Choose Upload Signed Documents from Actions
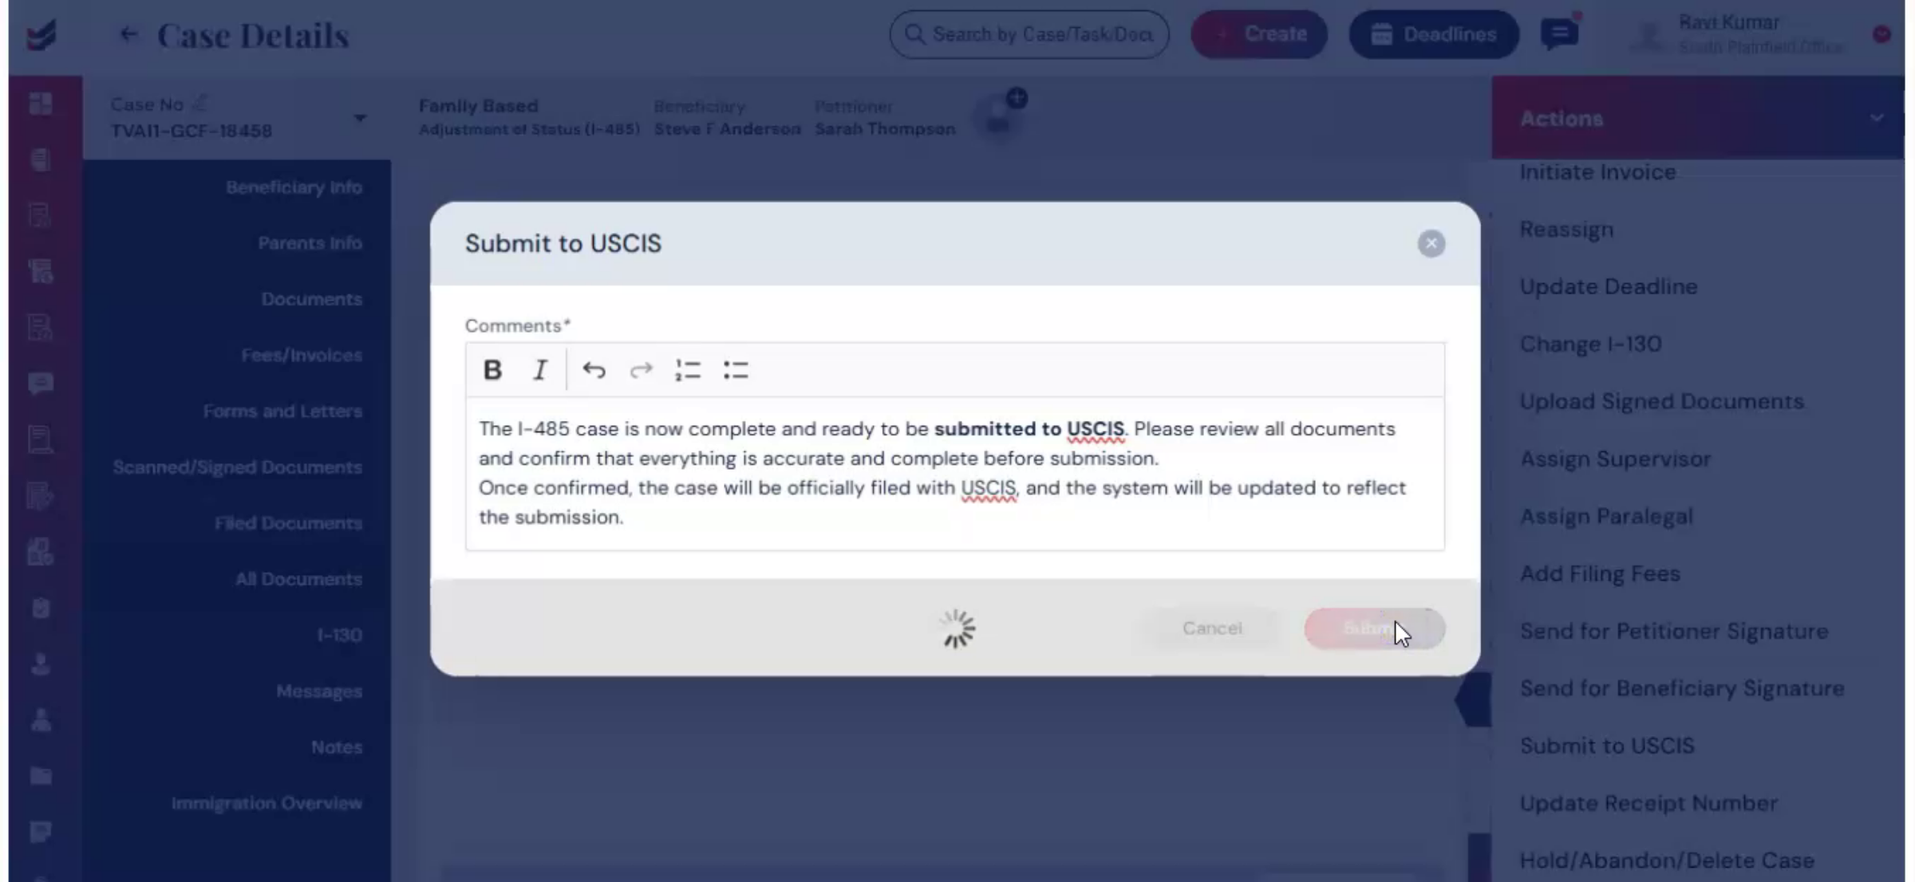 [x=1661, y=402]
